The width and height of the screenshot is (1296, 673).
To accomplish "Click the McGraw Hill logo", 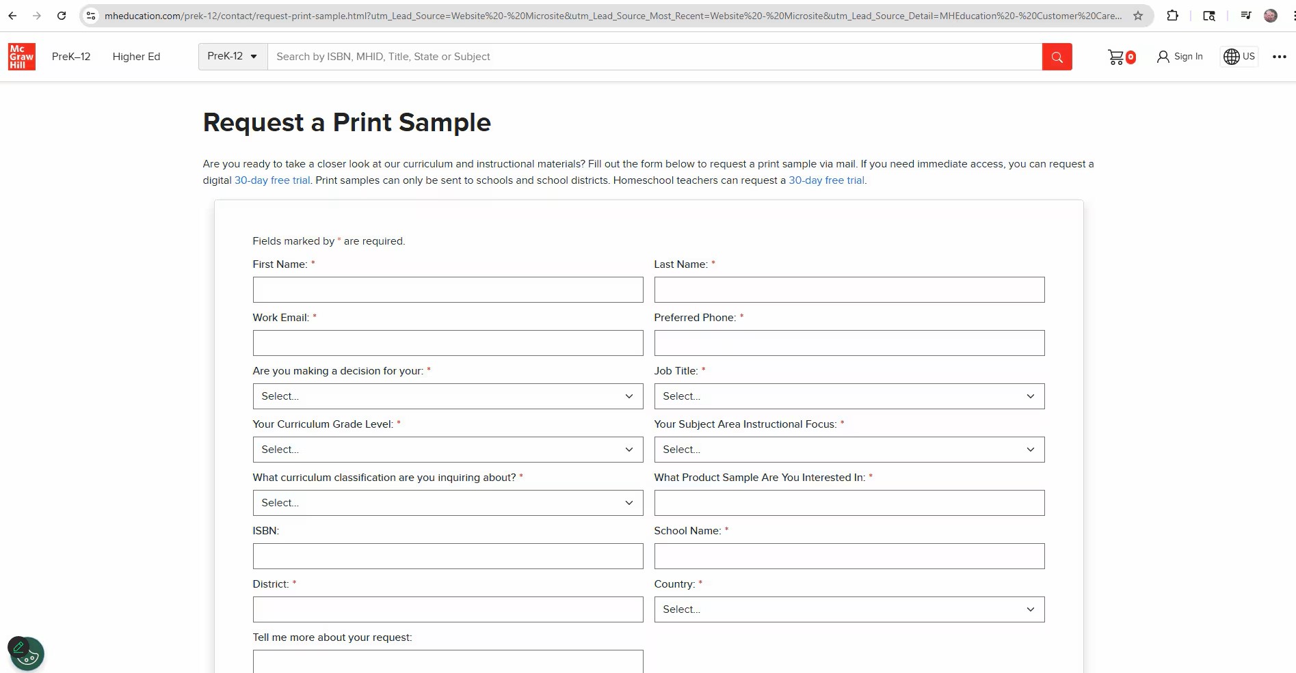I will [22, 57].
